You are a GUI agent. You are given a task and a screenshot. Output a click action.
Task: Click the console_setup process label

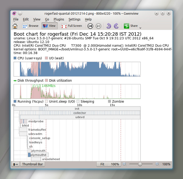click(40, 138)
